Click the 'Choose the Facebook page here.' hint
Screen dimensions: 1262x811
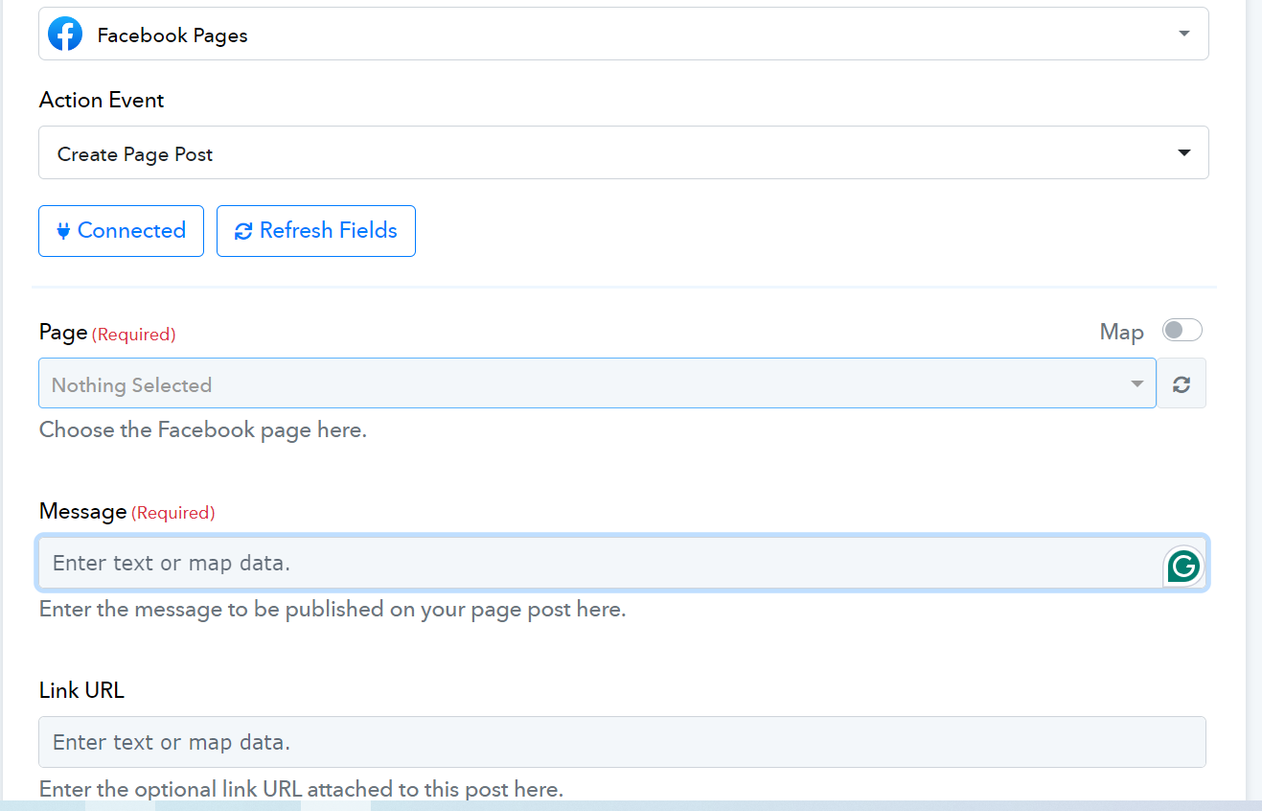coord(203,429)
